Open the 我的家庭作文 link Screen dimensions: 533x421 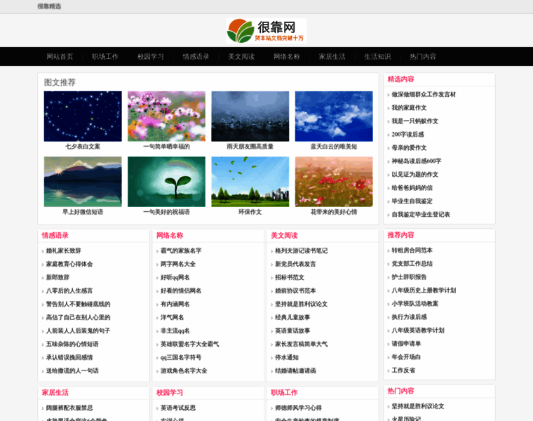(x=409, y=108)
